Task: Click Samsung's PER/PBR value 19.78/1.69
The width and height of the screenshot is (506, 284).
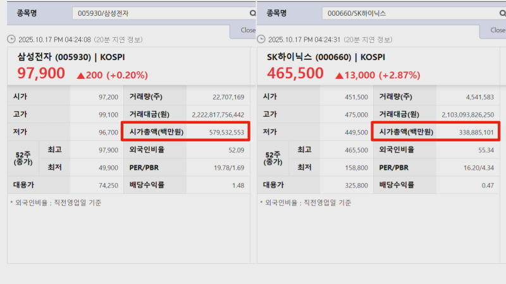Action: pyautogui.click(x=226, y=168)
